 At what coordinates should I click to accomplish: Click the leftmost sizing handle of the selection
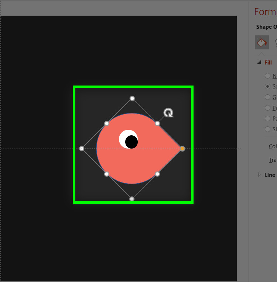[x=82, y=149]
